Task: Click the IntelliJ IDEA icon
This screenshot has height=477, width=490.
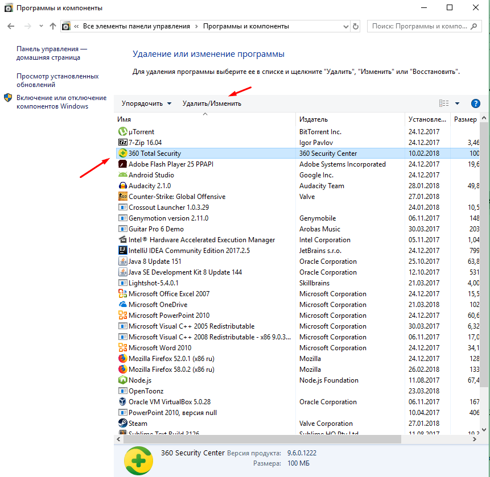Action: tap(122, 251)
